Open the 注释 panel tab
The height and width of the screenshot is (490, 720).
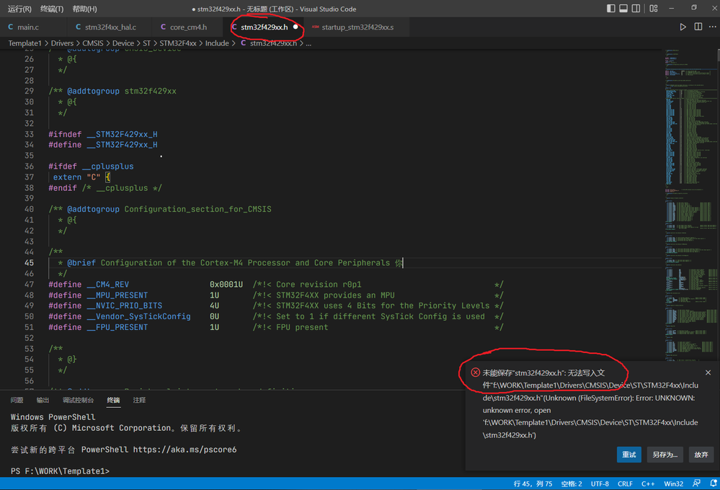(139, 400)
